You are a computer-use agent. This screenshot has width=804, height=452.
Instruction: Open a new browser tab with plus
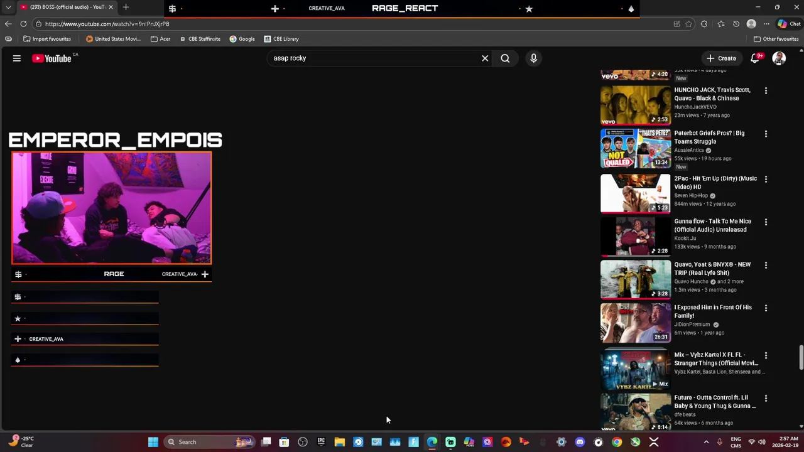[x=126, y=7]
